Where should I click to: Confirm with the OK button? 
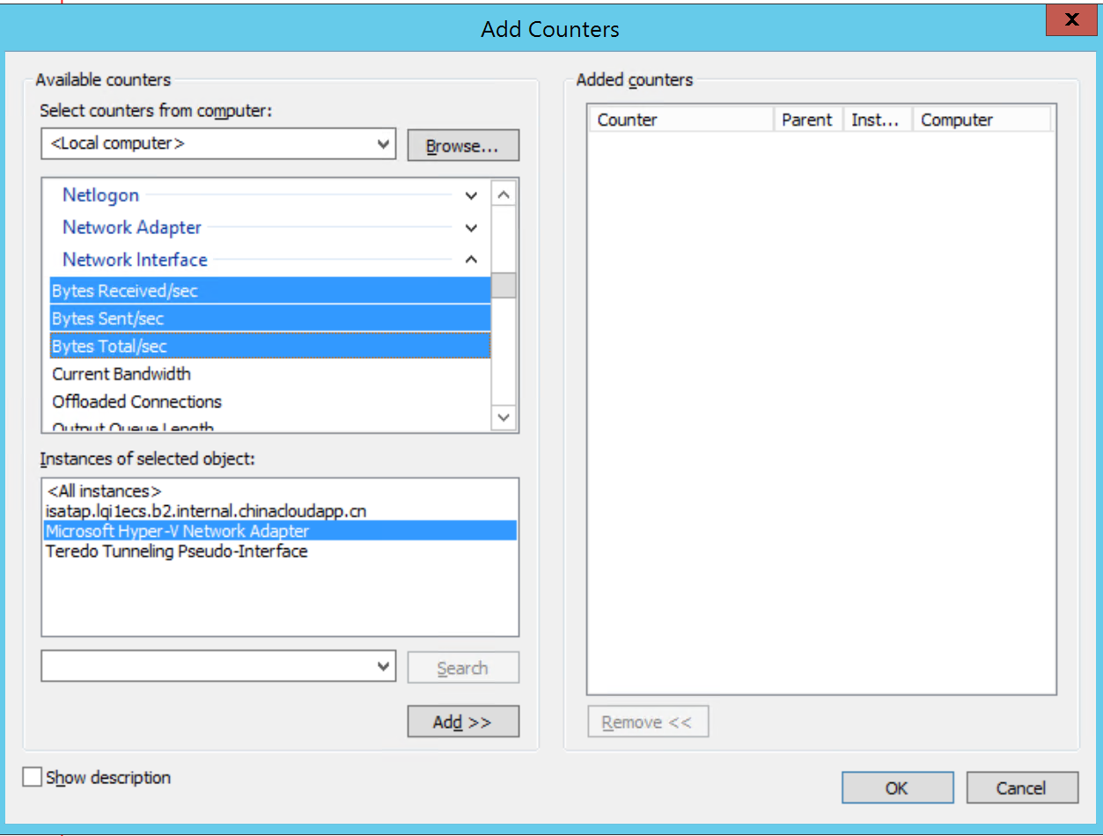point(896,787)
